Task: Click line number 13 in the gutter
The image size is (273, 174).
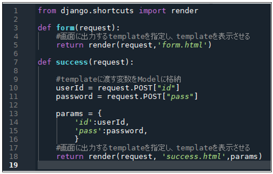Action: point(14,114)
